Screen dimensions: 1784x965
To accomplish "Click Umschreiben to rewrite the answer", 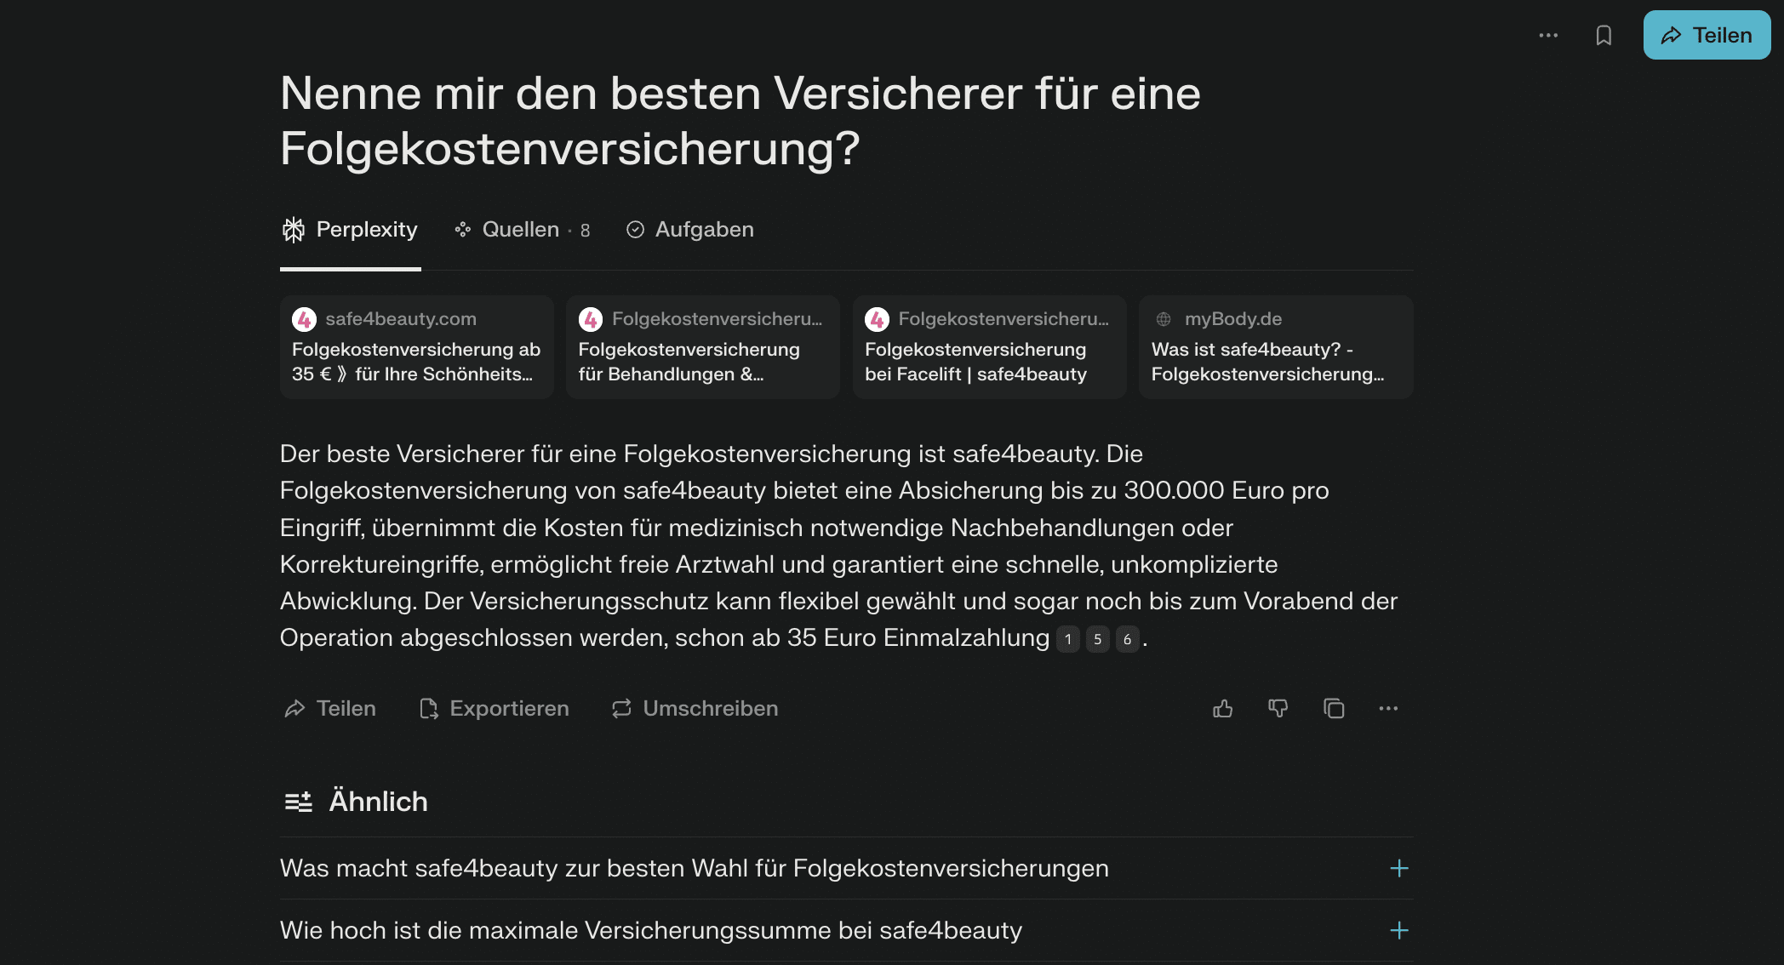I will (x=695, y=708).
